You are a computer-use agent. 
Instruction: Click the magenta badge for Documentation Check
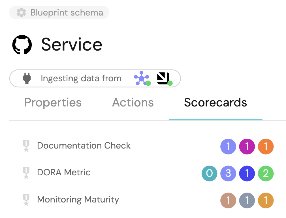click(247, 146)
